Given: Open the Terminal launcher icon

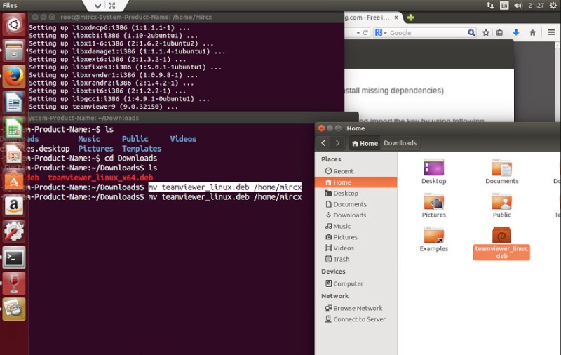Looking at the screenshot, I should (x=14, y=257).
